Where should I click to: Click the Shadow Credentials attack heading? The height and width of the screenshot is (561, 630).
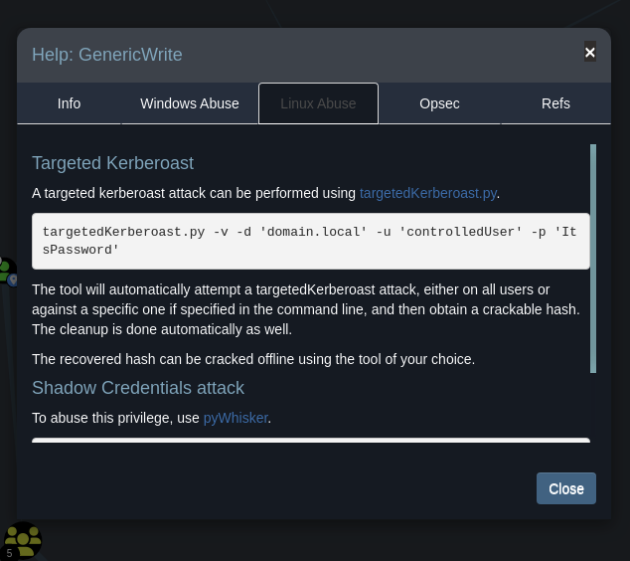[x=138, y=388]
